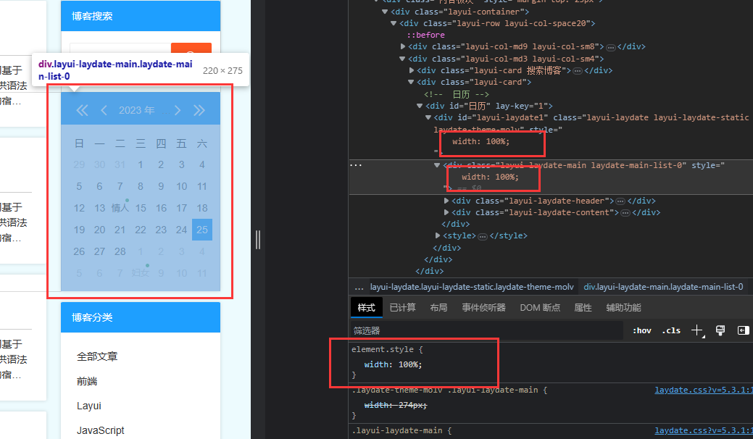Open laydate.css link for .layui-laydate-main rule

[x=703, y=430]
